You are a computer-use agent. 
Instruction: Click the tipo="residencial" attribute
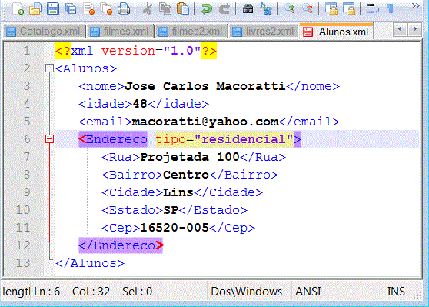pos(224,139)
